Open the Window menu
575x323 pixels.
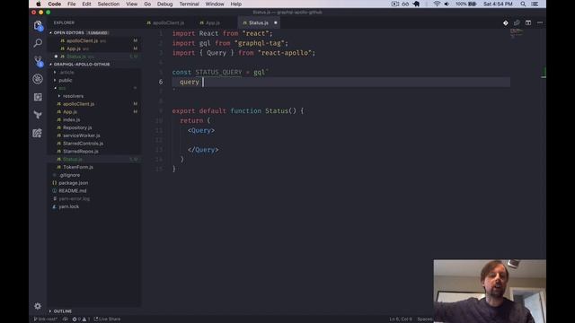pyautogui.click(x=215, y=4)
